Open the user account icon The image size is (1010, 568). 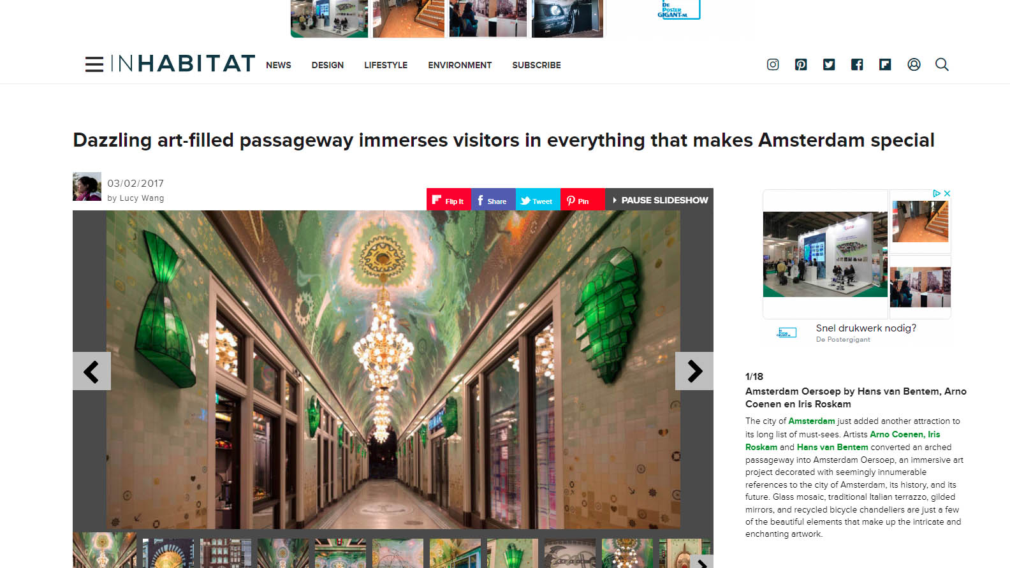click(914, 64)
